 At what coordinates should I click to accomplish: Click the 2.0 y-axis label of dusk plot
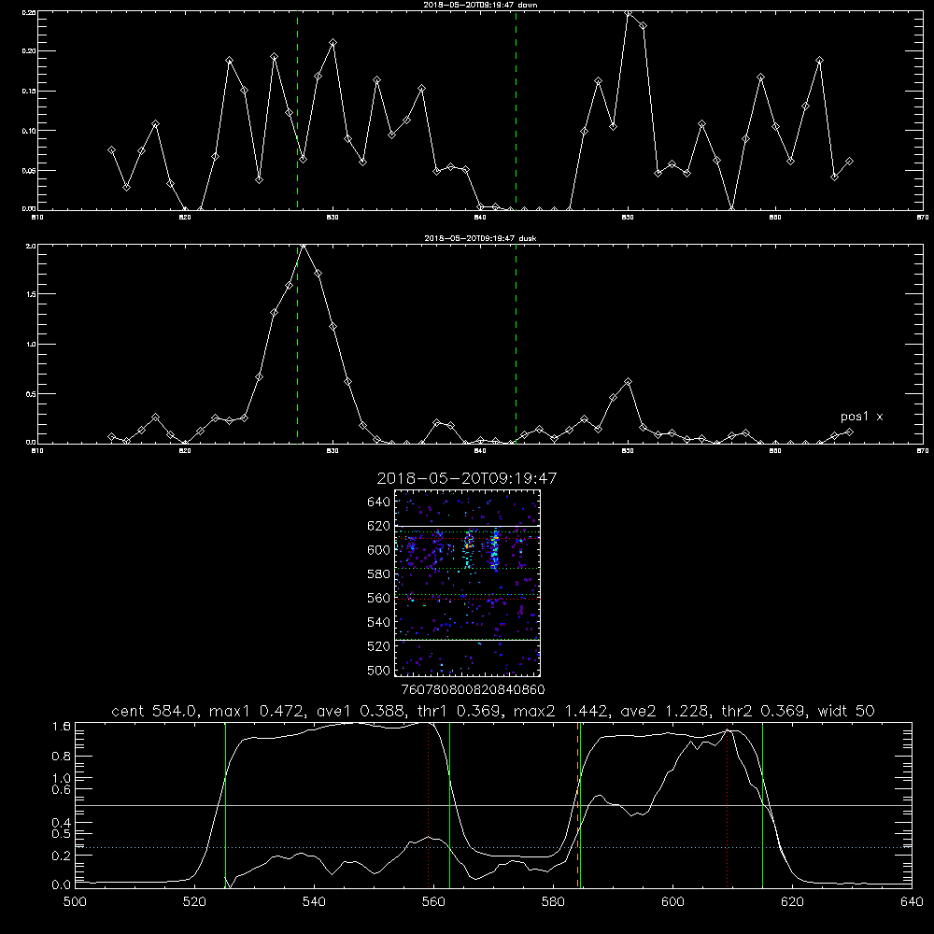tap(31, 246)
